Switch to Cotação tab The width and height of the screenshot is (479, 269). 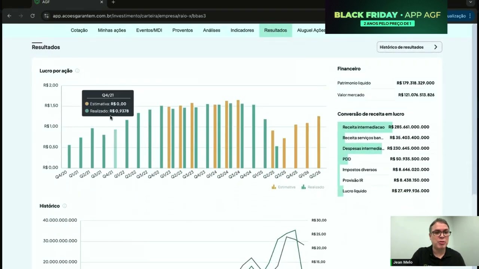79,30
